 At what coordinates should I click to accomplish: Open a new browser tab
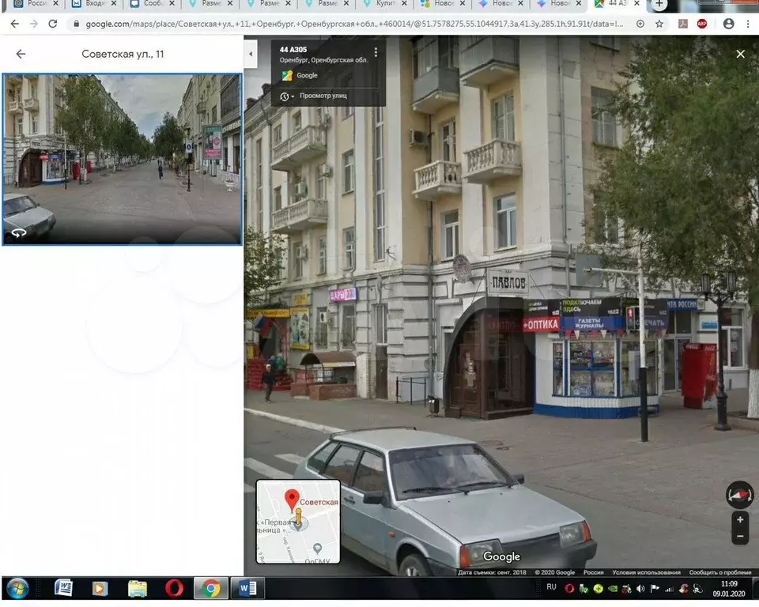[659, 4]
